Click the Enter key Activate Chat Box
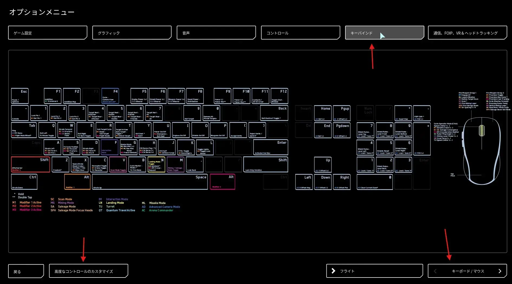512x284 pixels. pyautogui.click(x=270, y=147)
